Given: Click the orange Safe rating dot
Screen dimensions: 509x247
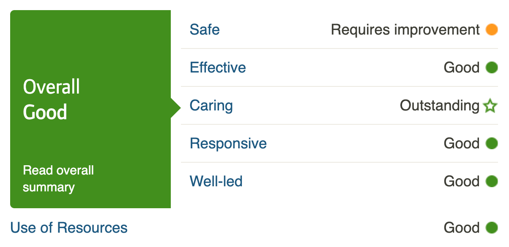Looking at the screenshot, I should [492, 30].
